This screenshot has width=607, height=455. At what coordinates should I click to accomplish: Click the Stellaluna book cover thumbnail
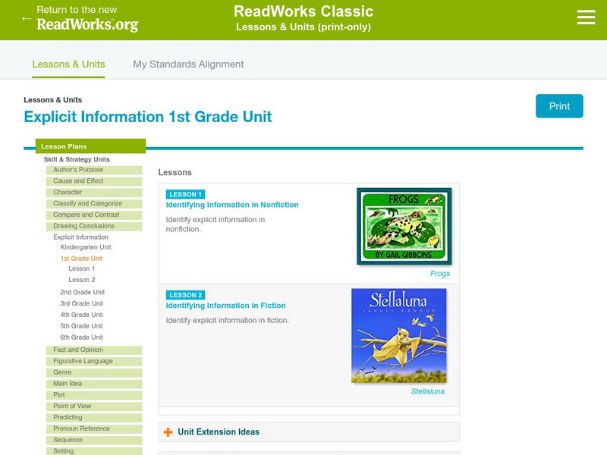tap(399, 335)
